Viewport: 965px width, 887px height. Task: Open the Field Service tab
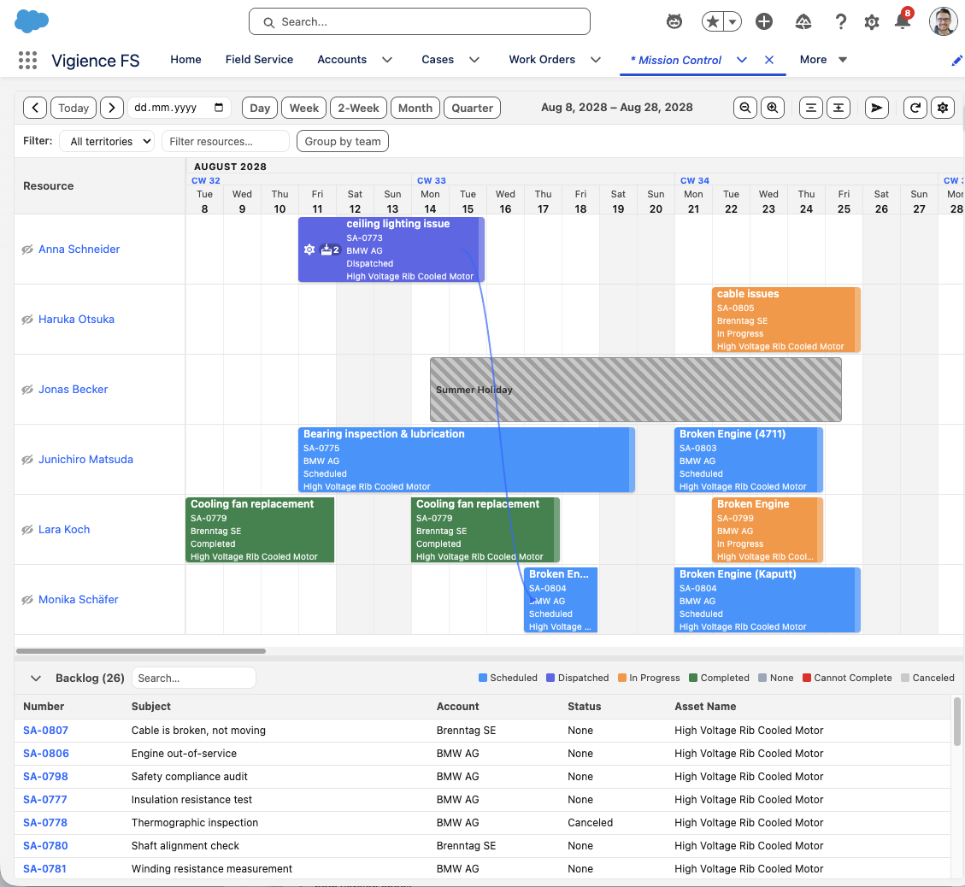coord(259,60)
